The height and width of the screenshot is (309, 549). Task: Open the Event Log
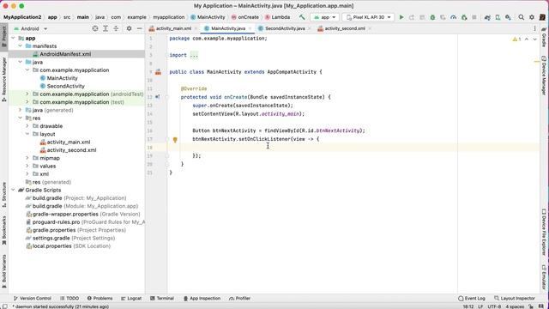coord(472,299)
